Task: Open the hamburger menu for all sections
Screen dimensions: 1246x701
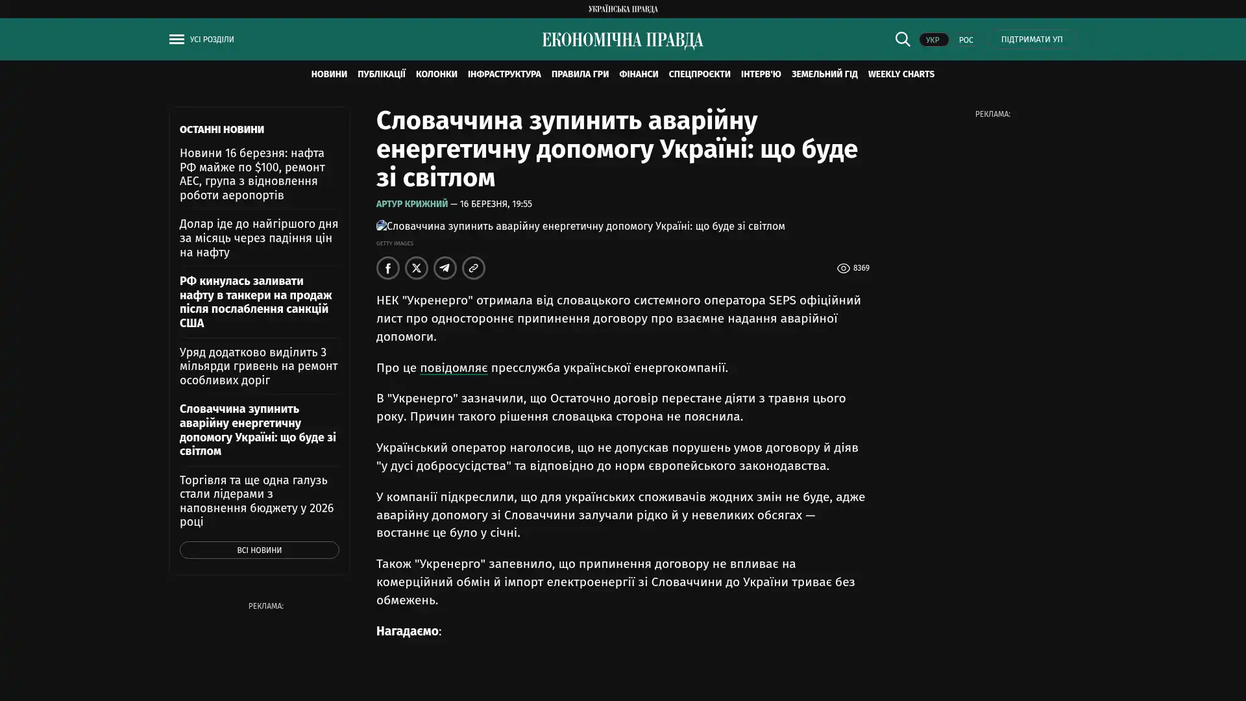Action: pyautogui.click(x=176, y=40)
